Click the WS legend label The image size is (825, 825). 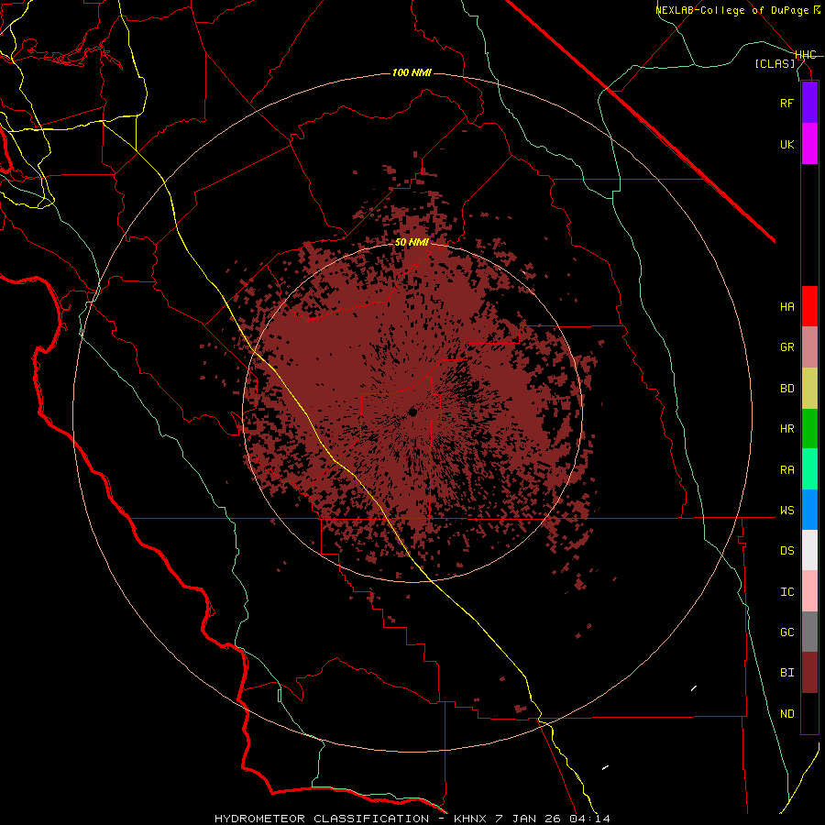[x=786, y=510]
